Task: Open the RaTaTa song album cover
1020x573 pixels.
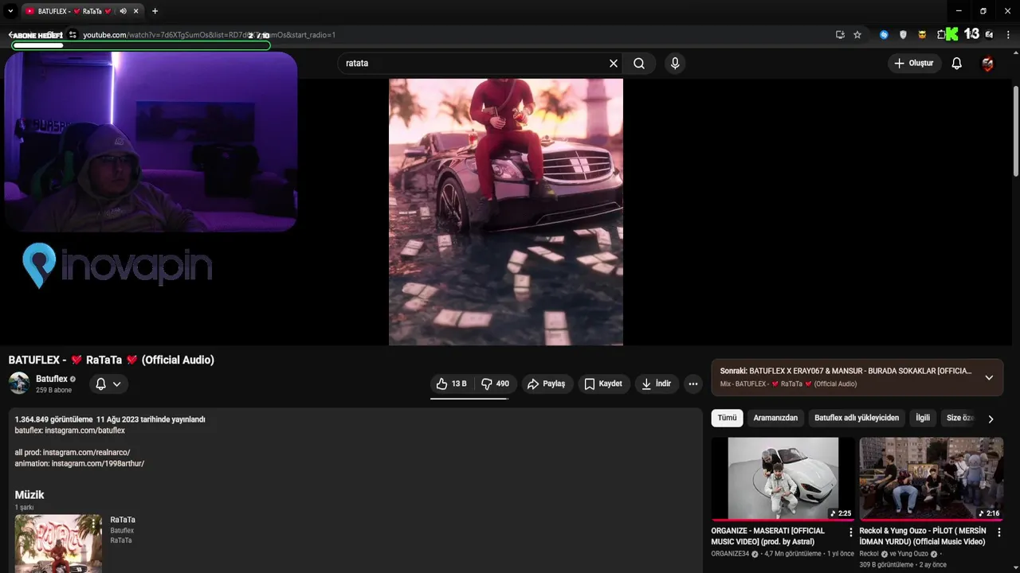Action: coord(58,544)
